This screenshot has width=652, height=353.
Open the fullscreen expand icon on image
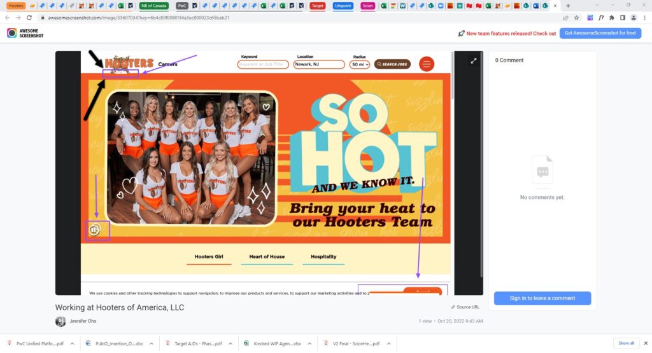coord(473,61)
